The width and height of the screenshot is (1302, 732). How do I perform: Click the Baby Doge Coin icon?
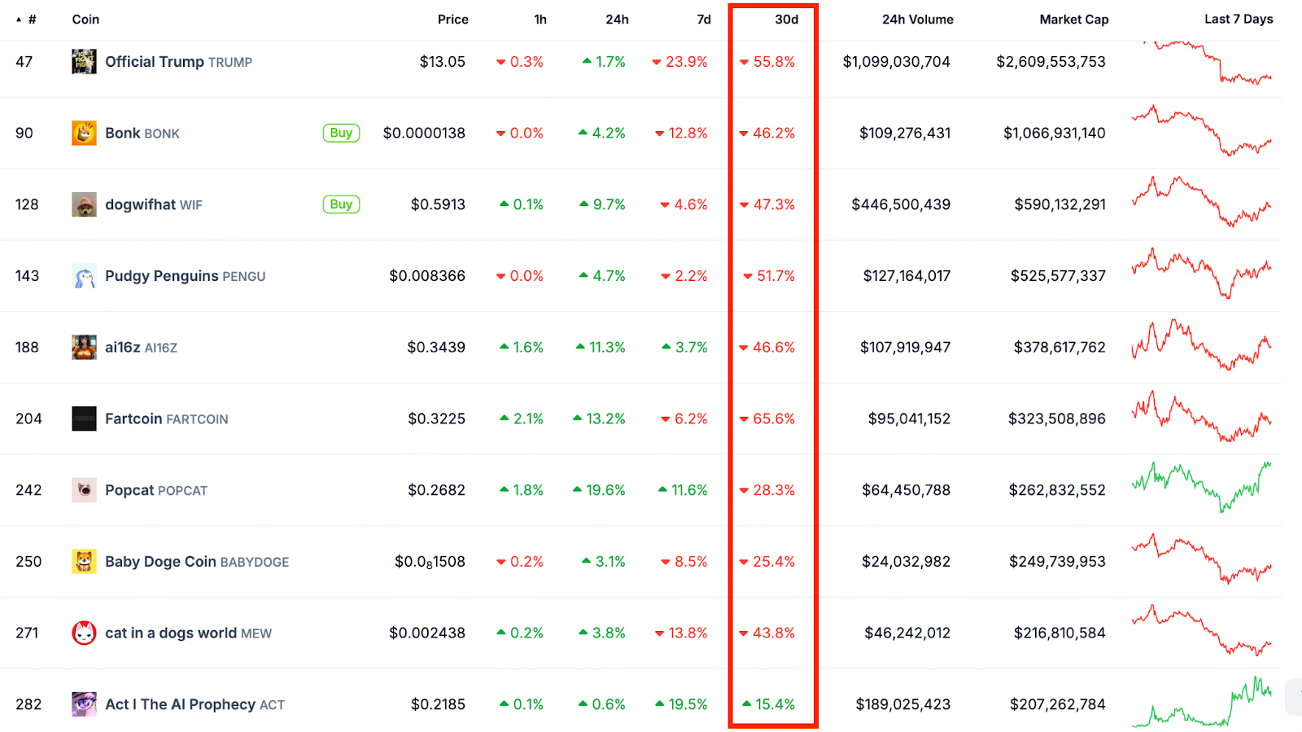(84, 561)
